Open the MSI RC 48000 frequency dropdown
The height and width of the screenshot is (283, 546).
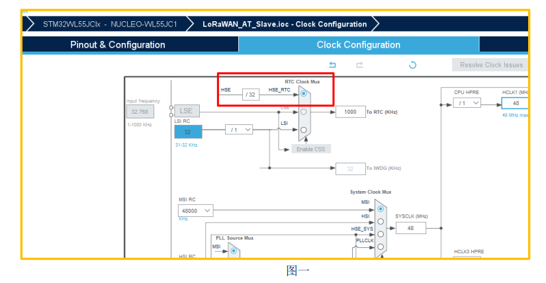point(195,210)
